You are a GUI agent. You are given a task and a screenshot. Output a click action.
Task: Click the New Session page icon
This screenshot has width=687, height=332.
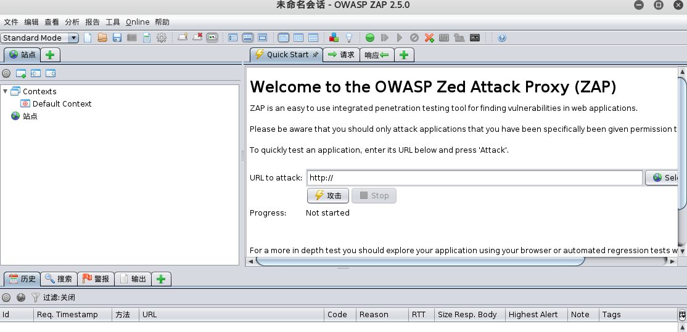click(88, 38)
